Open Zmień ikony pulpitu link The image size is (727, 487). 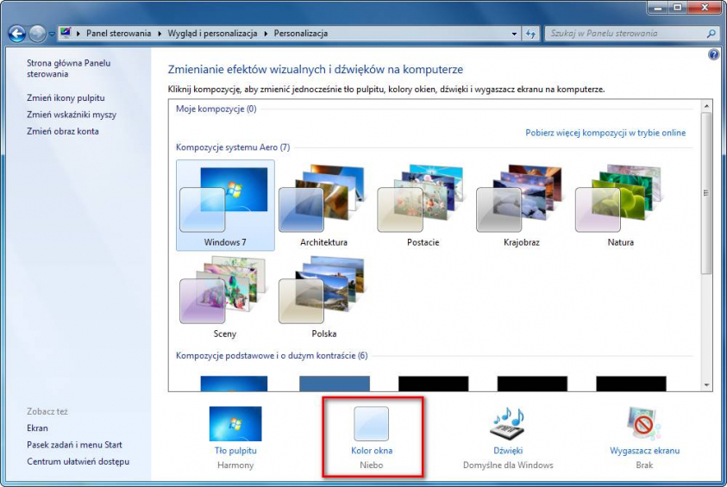pos(66,97)
